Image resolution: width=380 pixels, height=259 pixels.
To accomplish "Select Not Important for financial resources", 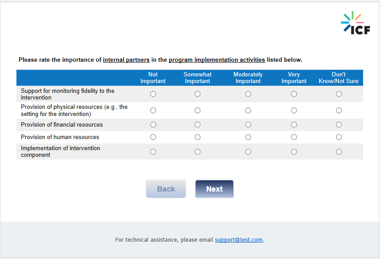I will (153, 125).
